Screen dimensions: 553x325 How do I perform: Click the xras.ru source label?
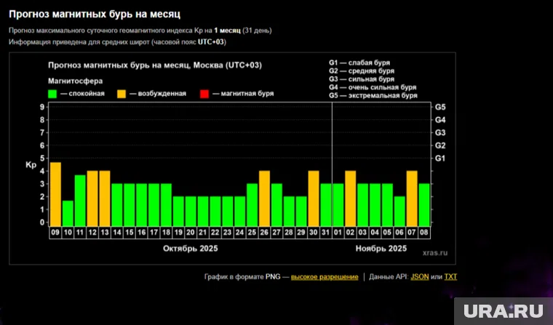(434, 254)
